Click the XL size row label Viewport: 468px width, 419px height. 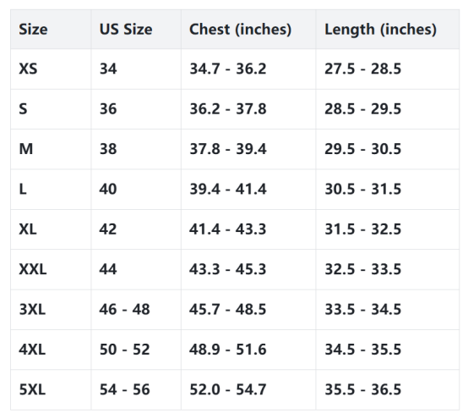click(28, 229)
